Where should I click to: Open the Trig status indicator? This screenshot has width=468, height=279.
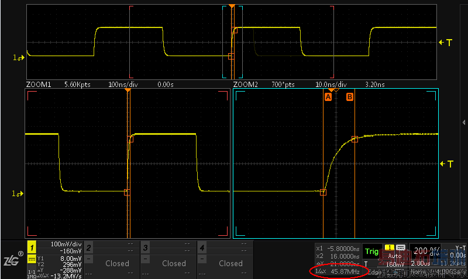click(371, 252)
